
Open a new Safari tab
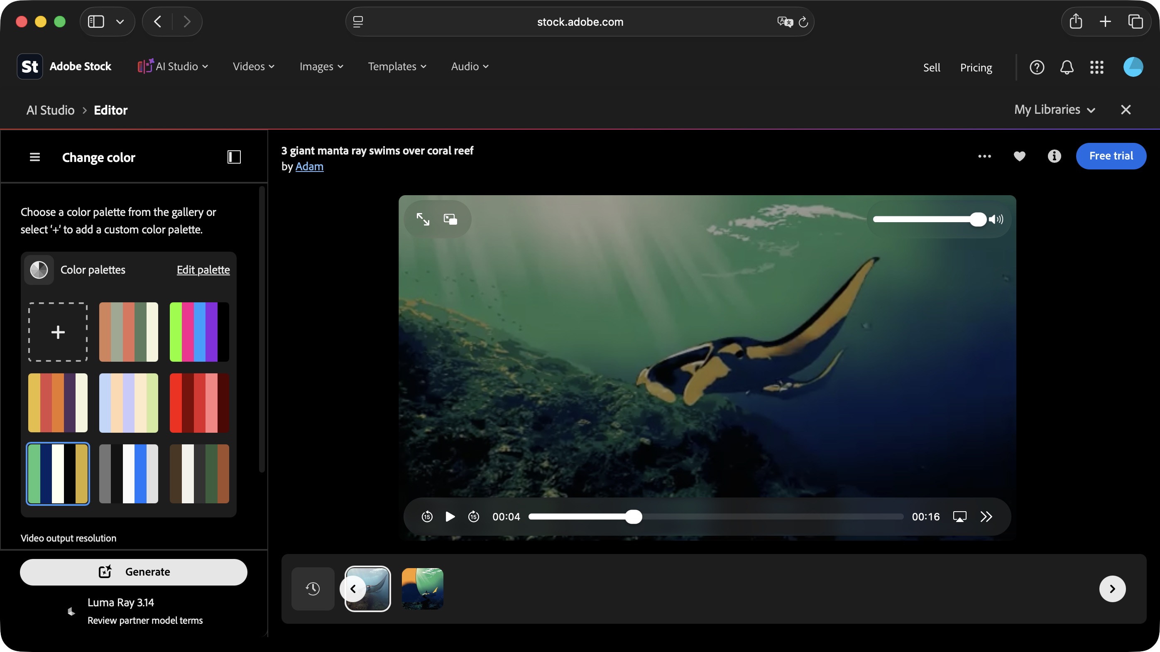coord(1106,21)
